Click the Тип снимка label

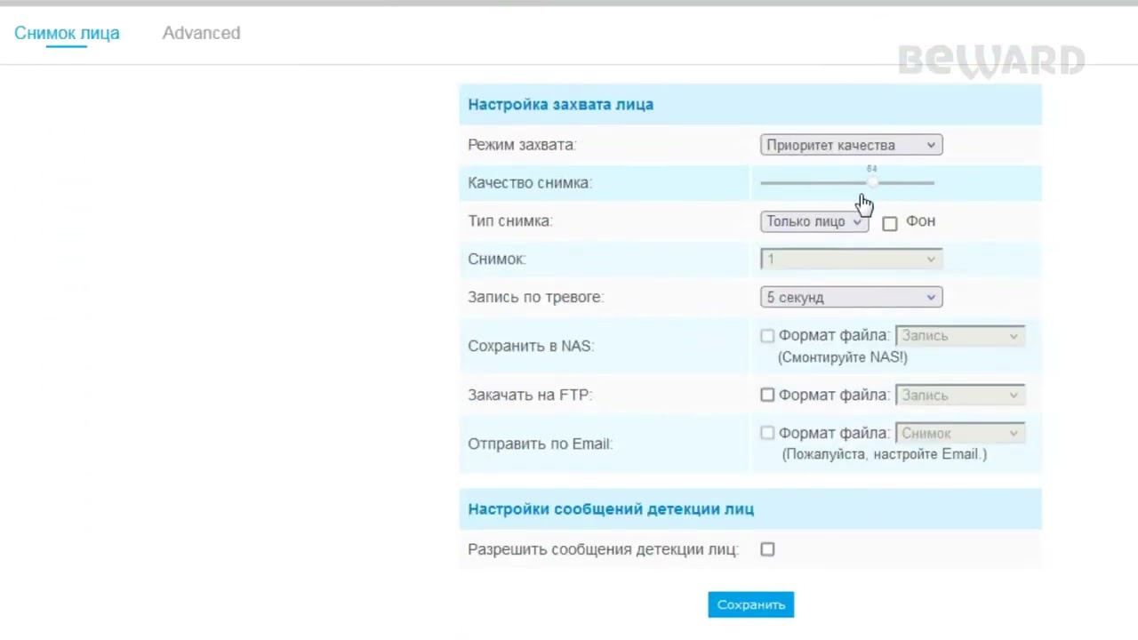point(510,221)
